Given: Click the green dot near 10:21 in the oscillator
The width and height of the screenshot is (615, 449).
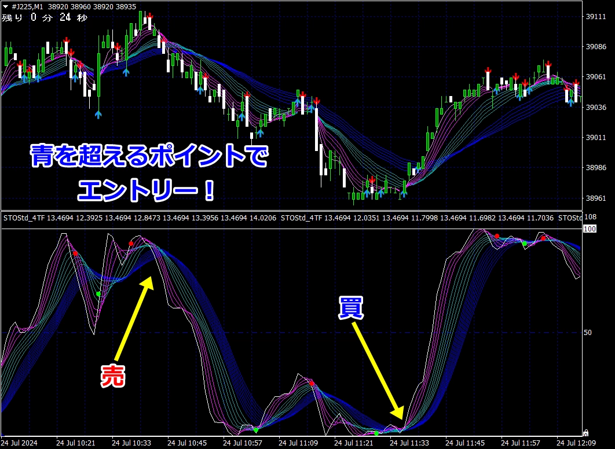Looking at the screenshot, I should pyautogui.click(x=98, y=294).
